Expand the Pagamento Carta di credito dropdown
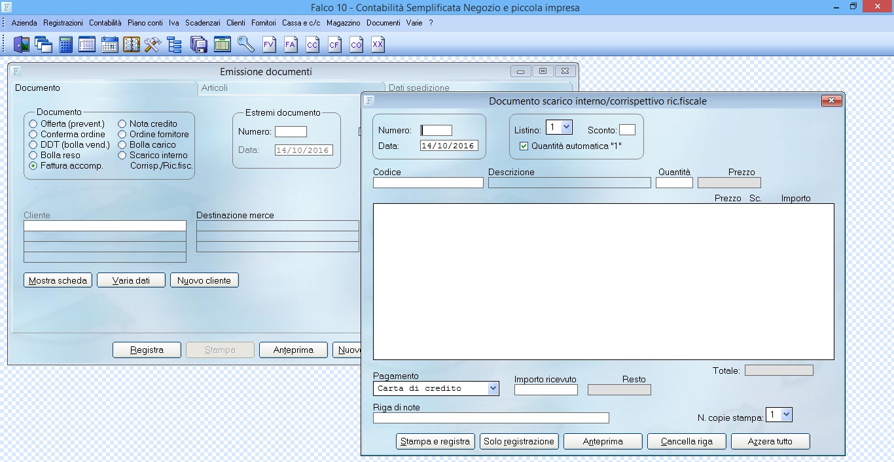Viewport: 894px width, 462px height. [493, 388]
